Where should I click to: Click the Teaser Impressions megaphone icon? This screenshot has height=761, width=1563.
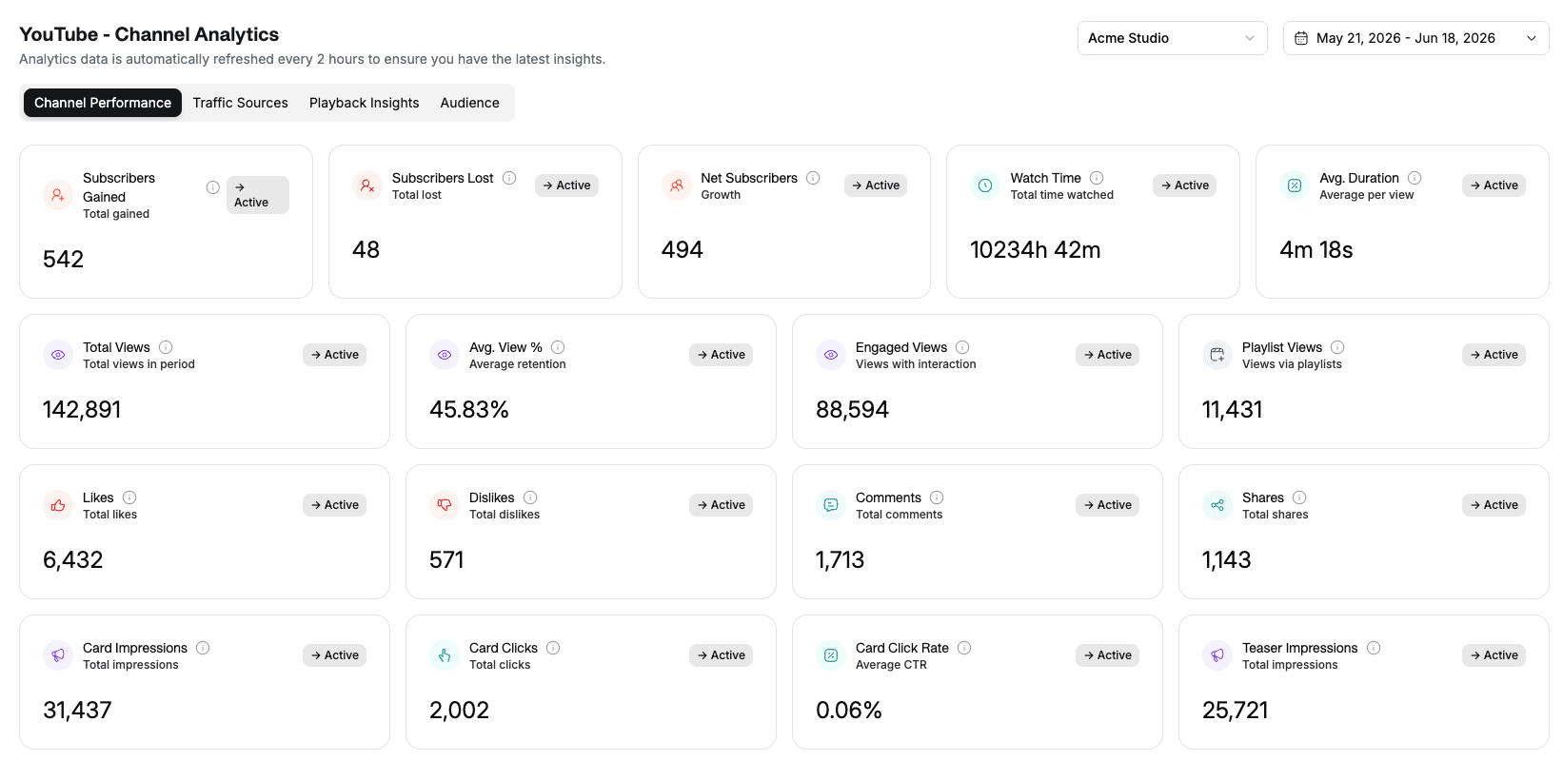click(1217, 655)
